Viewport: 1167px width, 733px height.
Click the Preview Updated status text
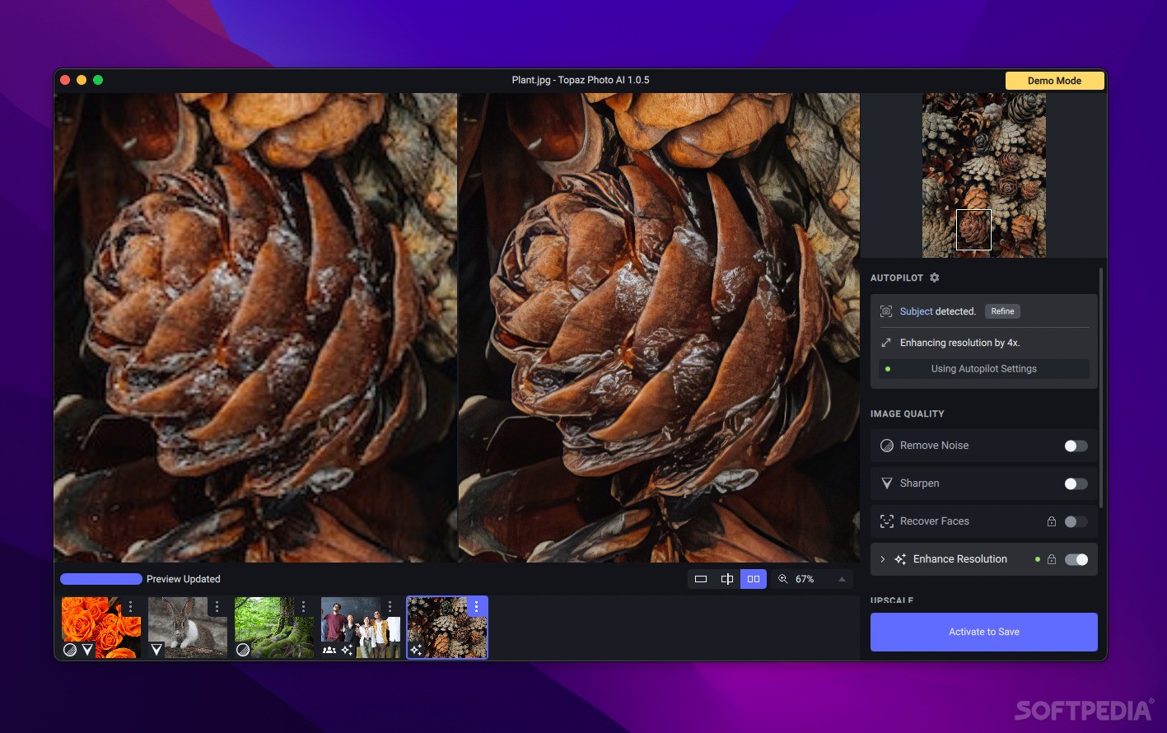184,579
